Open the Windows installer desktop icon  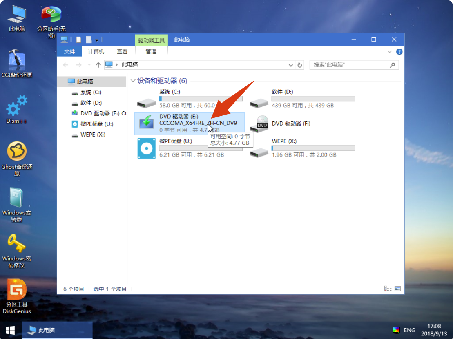(x=17, y=199)
